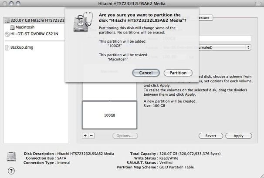Open the disabled Options... button
This screenshot has height=178, width=264.
pyautogui.click(x=125, y=136)
